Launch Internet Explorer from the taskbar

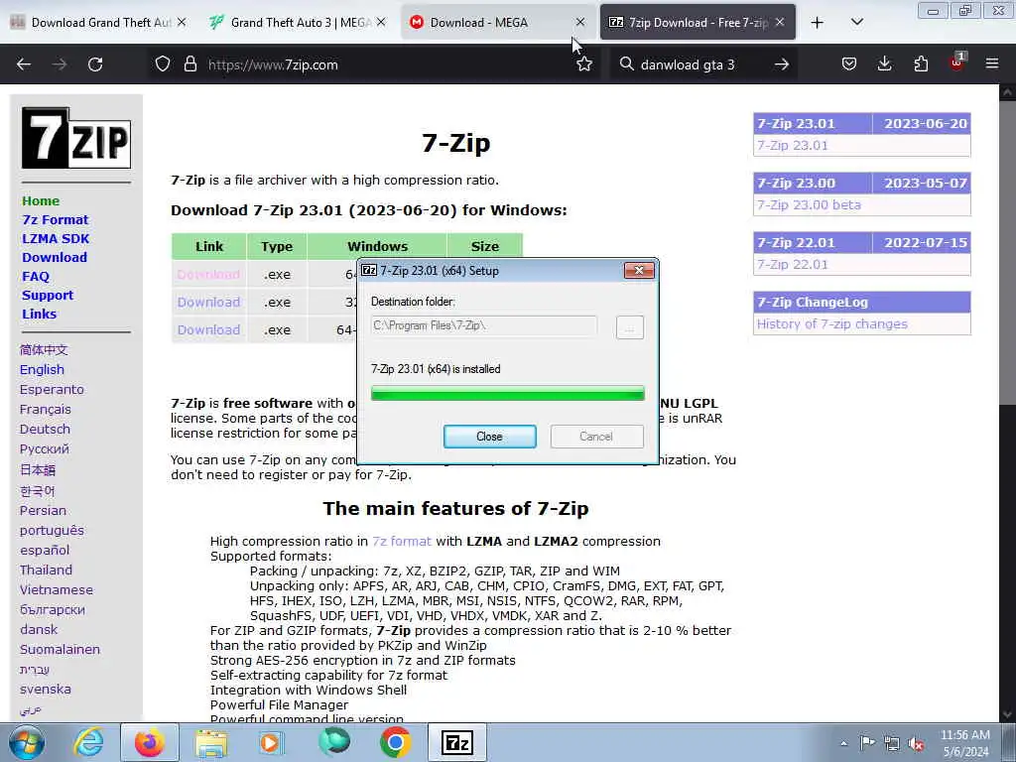[88, 742]
